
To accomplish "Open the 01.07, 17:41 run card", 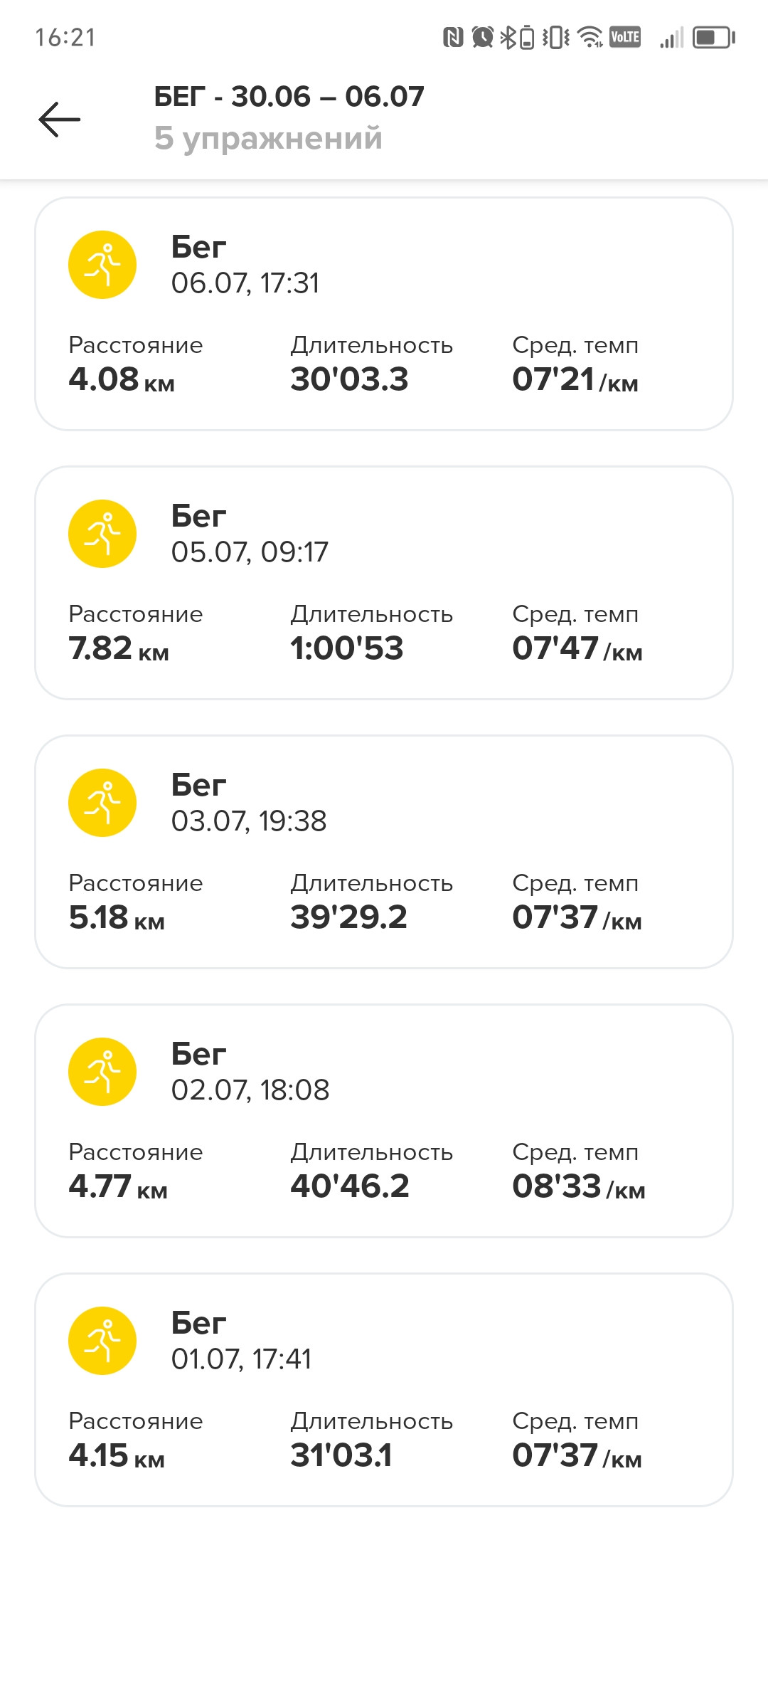I will (x=384, y=1390).
